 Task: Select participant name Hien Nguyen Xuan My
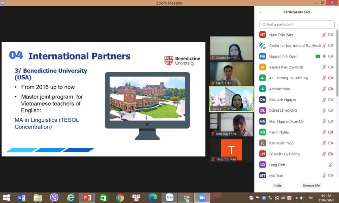(x=286, y=121)
